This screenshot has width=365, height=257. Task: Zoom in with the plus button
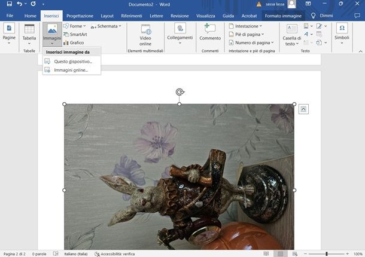(x=347, y=254)
